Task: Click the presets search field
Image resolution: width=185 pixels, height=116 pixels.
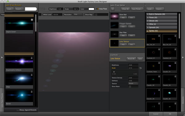Action: [x=31, y=9]
